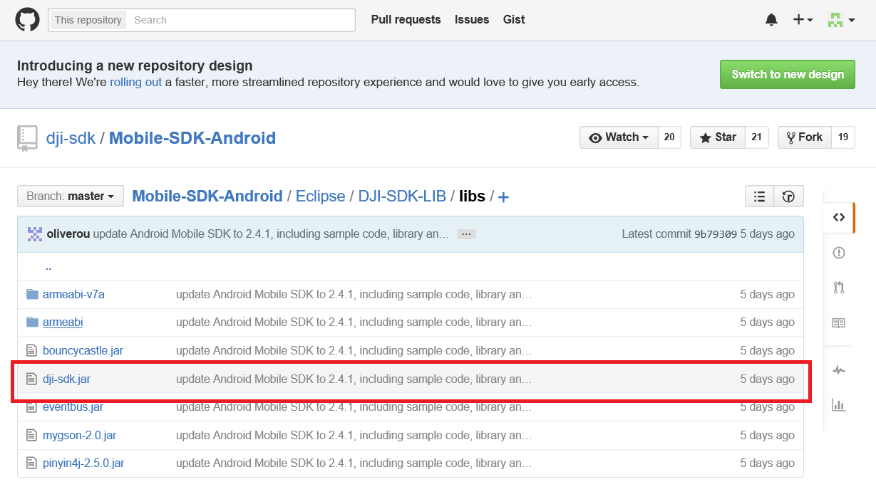Click the latest commit message by oliverou
Image resolution: width=876 pixels, height=504 pixels.
271,233
